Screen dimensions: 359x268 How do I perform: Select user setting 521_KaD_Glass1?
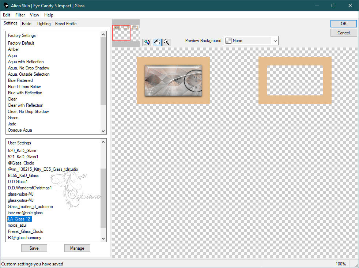pos(23,157)
